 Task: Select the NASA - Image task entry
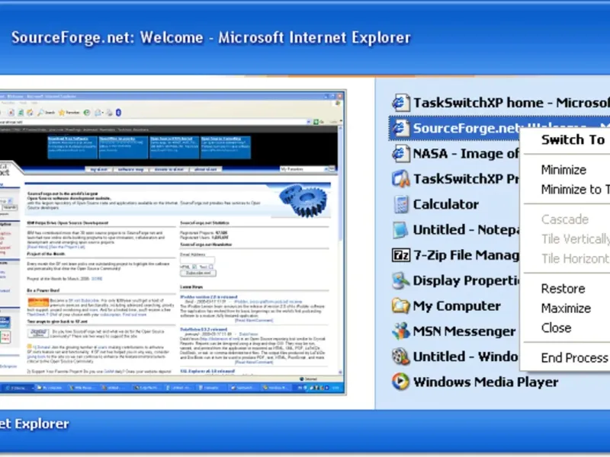454,154
